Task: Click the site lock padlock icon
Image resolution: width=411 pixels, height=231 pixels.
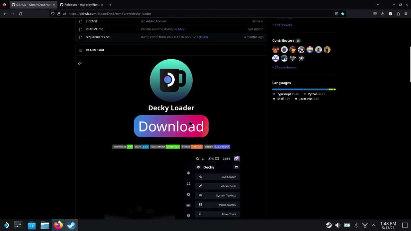Action: pyautogui.click(x=59, y=14)
